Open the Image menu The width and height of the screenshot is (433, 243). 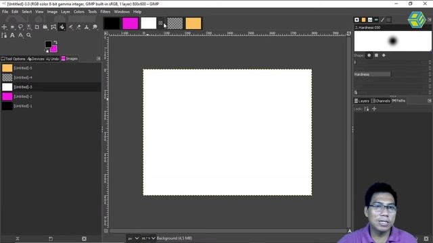coord(52,12)
